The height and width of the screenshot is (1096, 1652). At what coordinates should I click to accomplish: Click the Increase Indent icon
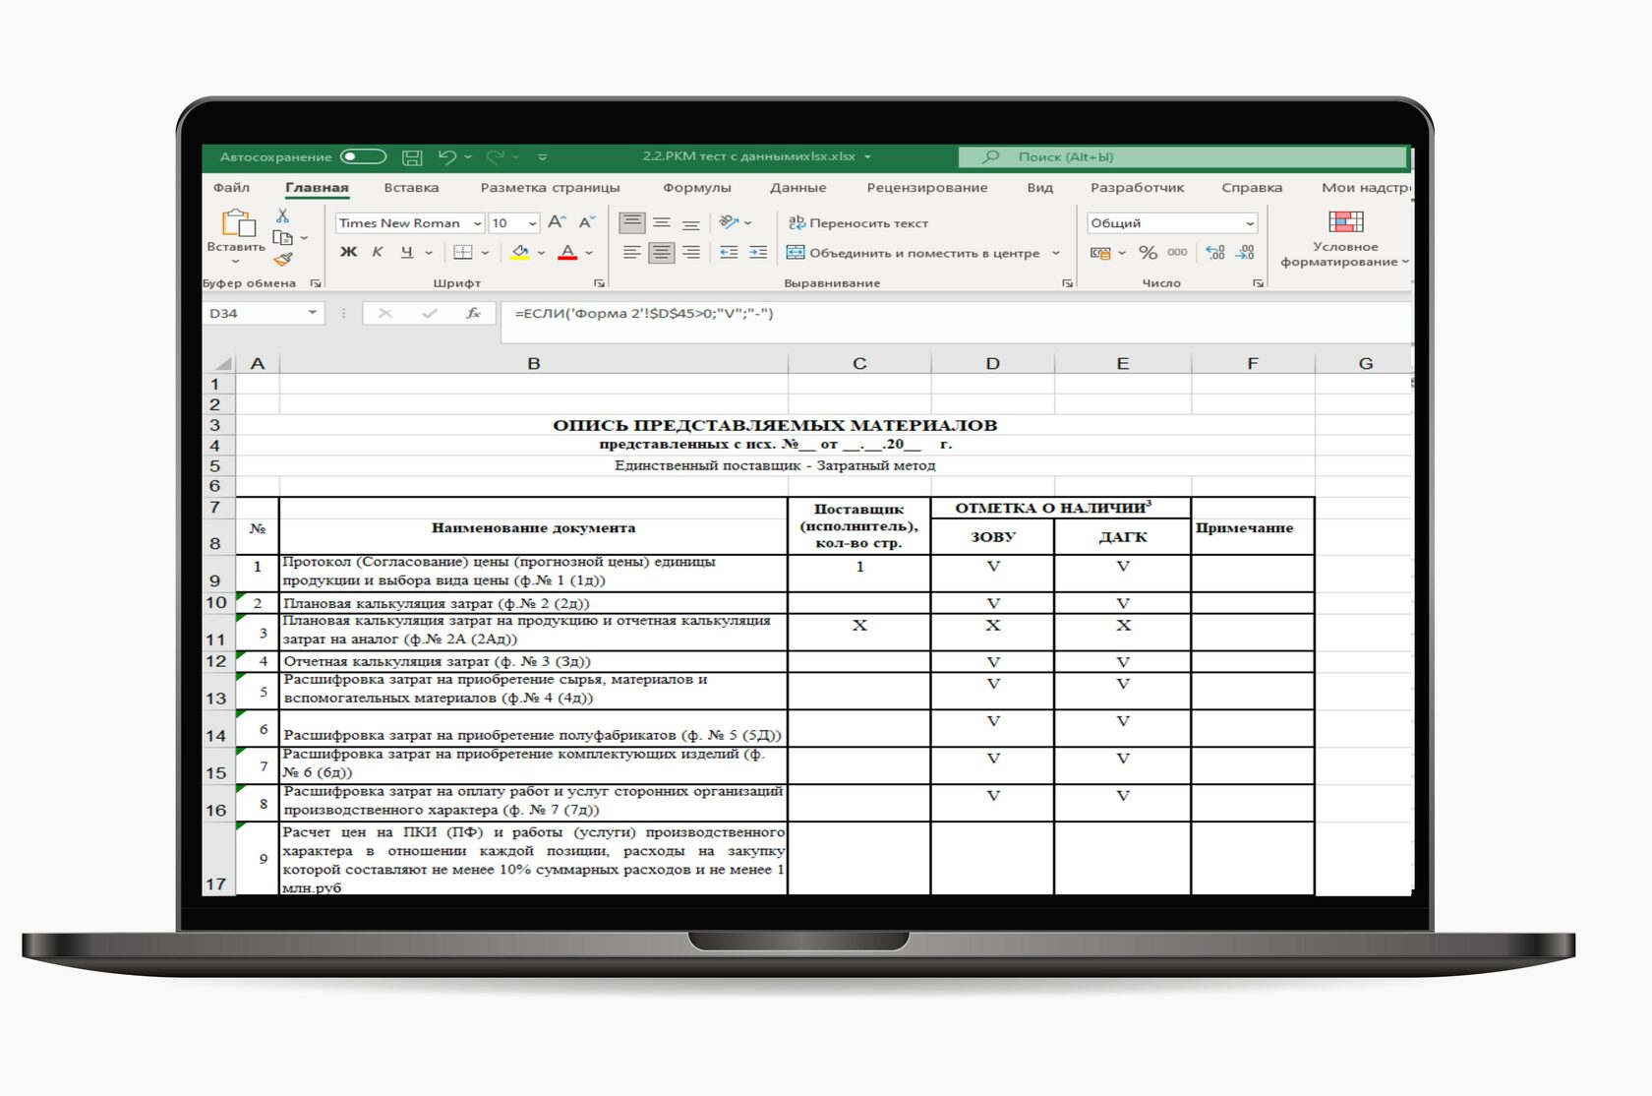(x=758, y=253)
